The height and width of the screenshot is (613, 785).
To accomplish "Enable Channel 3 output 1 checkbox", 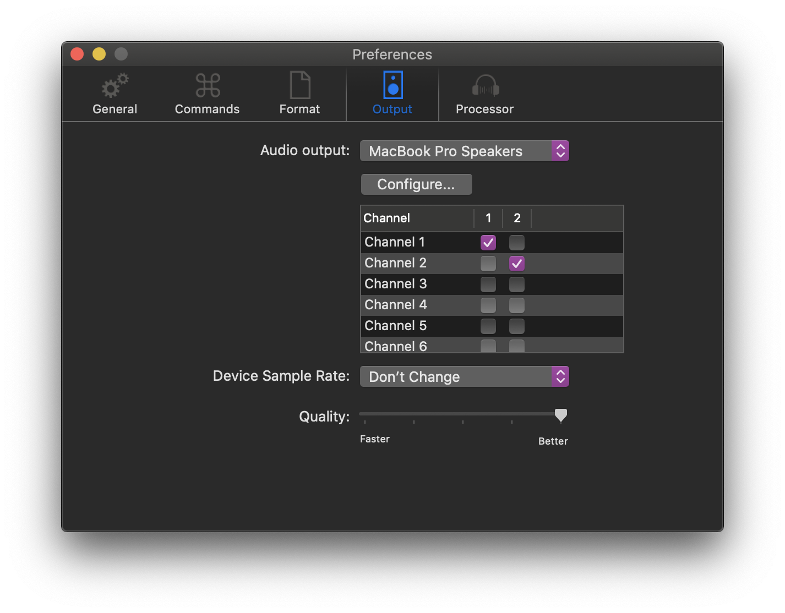I will coord(488,284).
